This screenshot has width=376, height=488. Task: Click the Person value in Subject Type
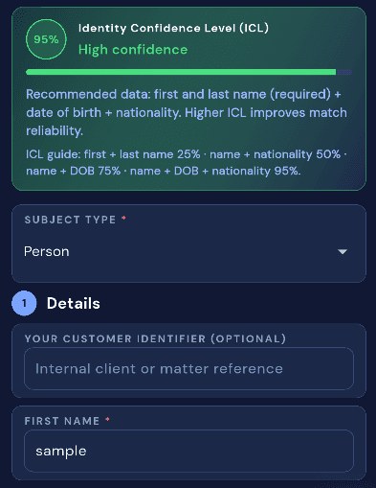[47, 251]
